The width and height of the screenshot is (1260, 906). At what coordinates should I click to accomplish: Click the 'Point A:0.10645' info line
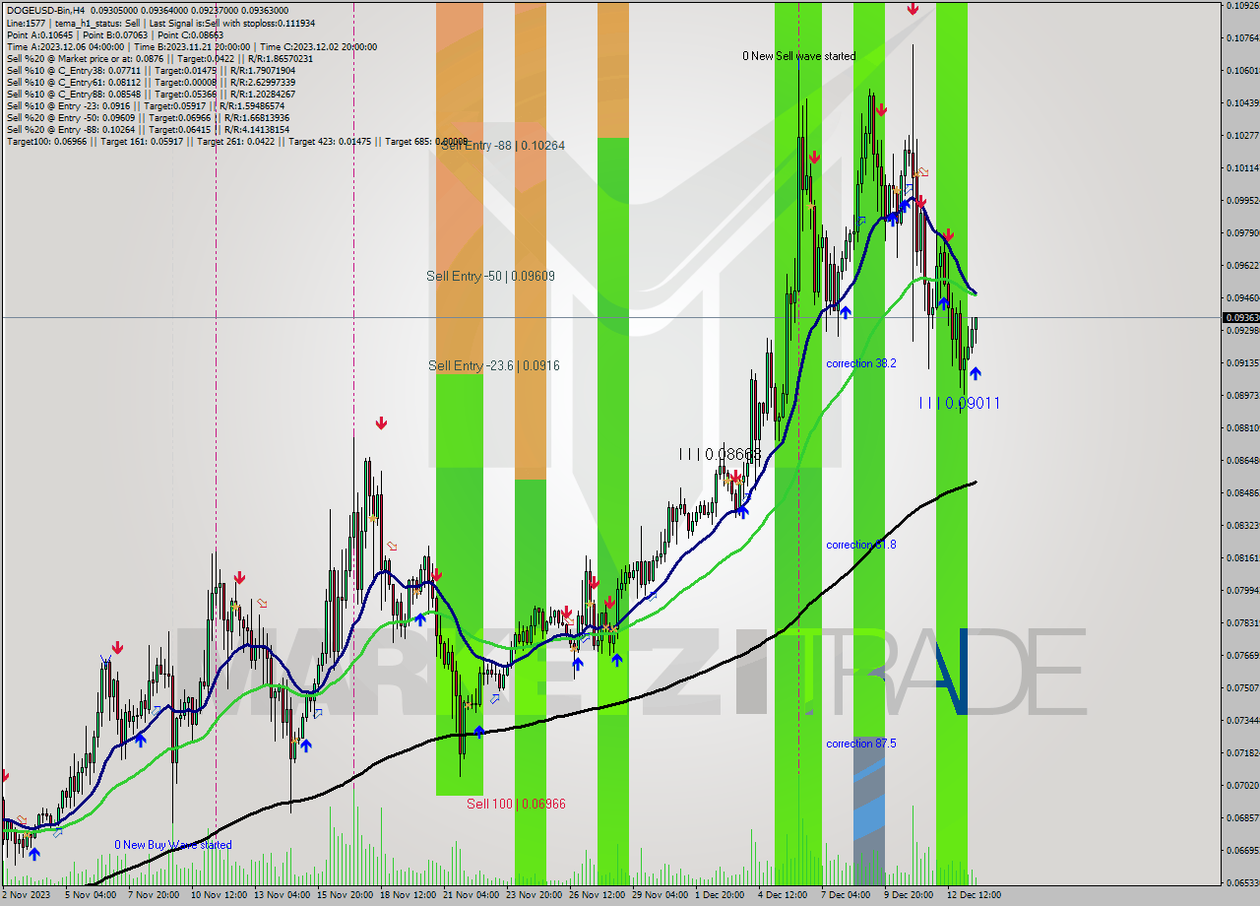(x=115, y=34)
